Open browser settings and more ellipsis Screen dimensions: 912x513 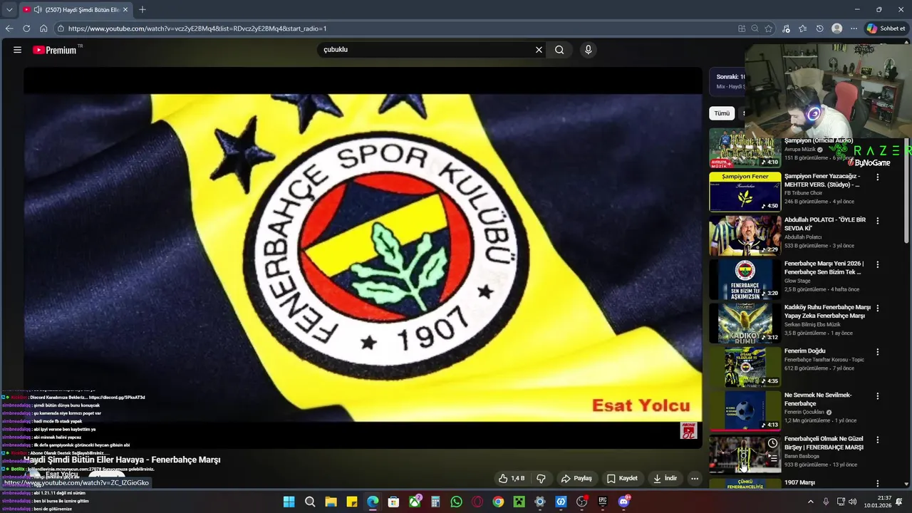pyautogui.click(x=854, y=28)
